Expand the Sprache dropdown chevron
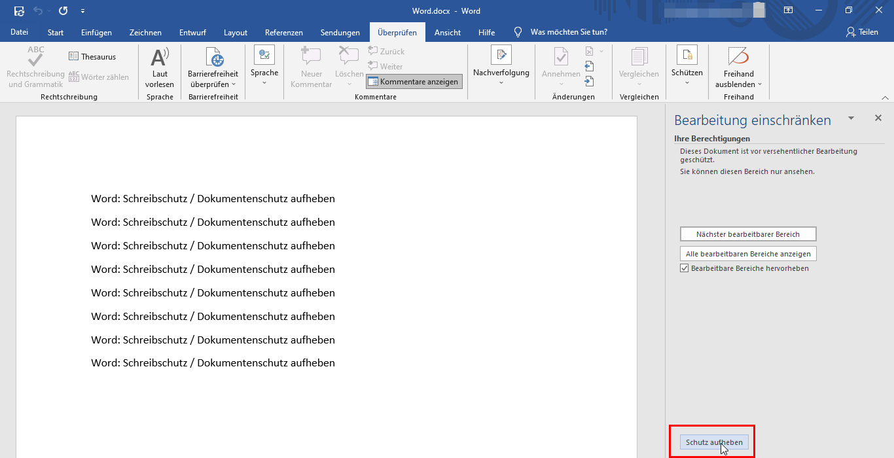The width and height of the screenshot is (894, 458). (264, 83)
